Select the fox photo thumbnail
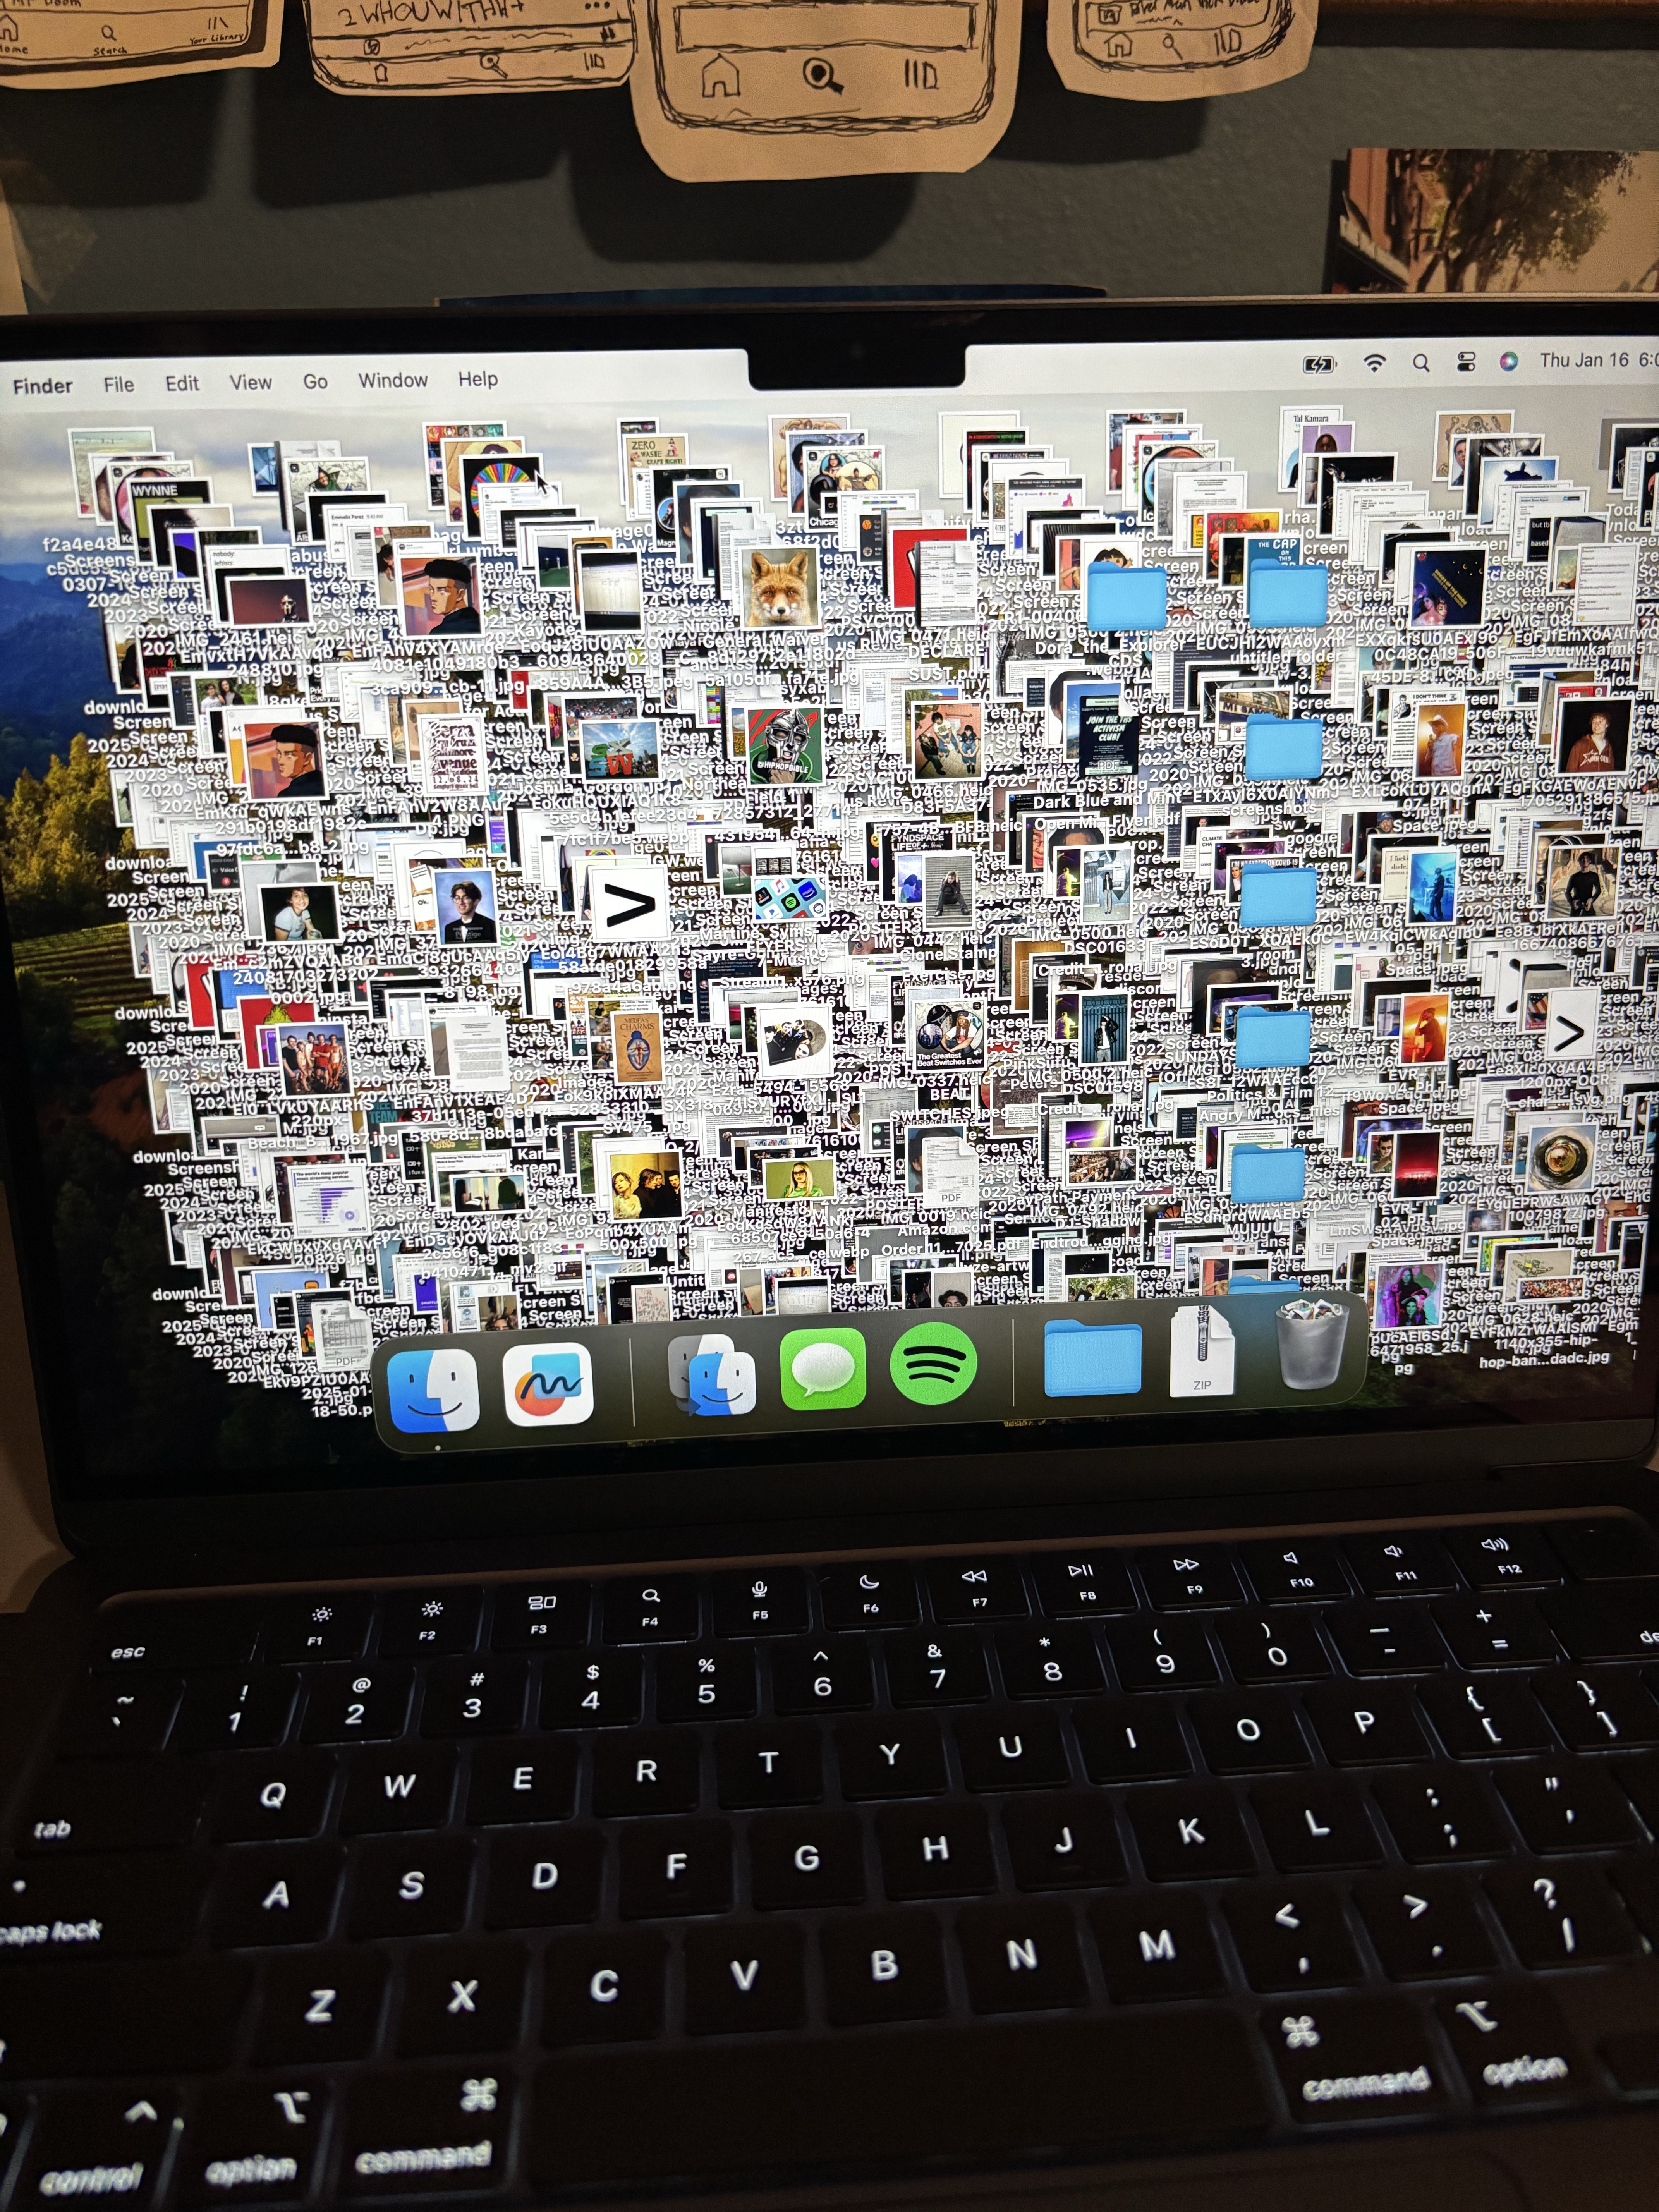 point(780,588)
